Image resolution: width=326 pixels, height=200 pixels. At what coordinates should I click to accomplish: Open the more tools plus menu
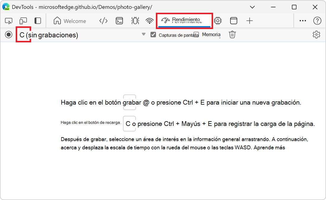coord(250,21)
